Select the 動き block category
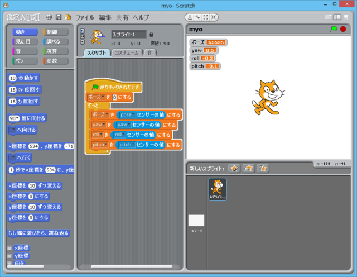The height and width of the screenshot is (277, 357). (x=25, y=32)
